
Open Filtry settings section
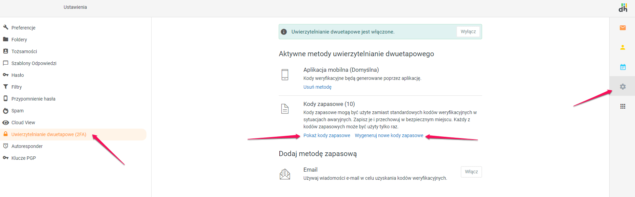tap(17, 87)
